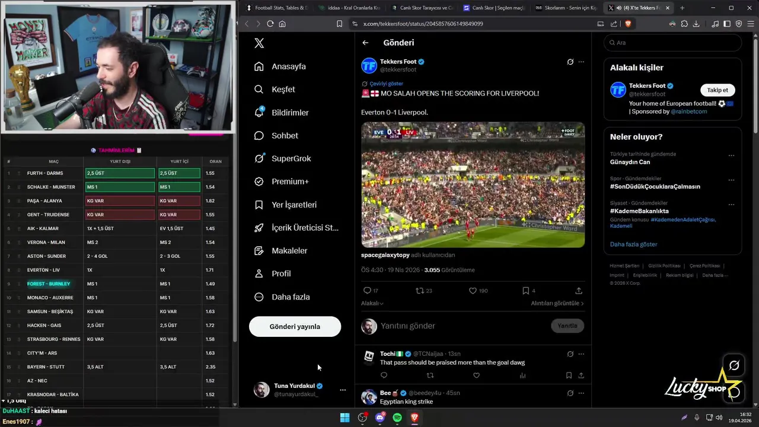This screenshot has height=427, width=759.
Task: Open Anasayfa home in sidebar
Action: click(280, 66)
